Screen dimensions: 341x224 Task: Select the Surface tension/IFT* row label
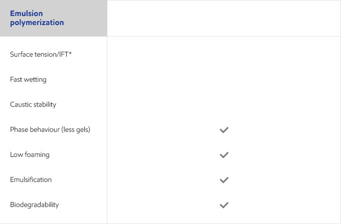41,54
